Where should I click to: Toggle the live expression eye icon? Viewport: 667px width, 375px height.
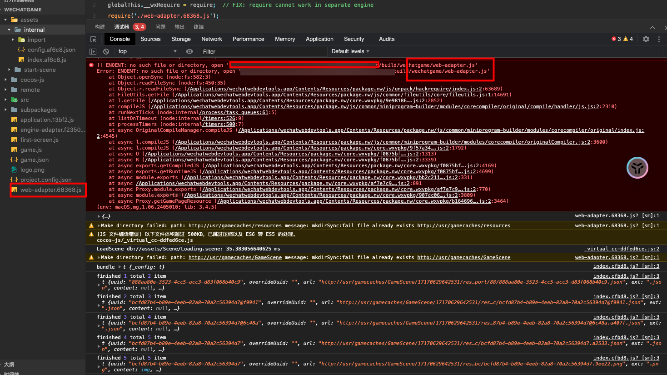click(189, 51)
